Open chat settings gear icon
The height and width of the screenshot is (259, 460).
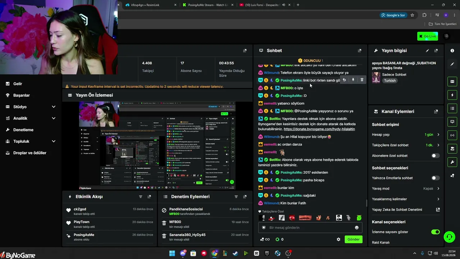tap(338, 239)
